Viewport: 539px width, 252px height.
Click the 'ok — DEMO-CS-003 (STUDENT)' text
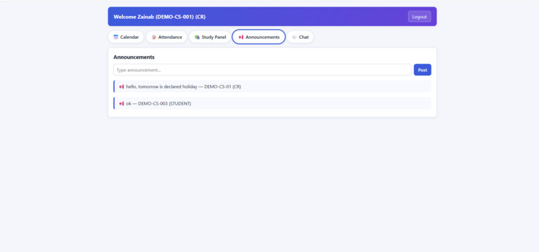[158, 104]
